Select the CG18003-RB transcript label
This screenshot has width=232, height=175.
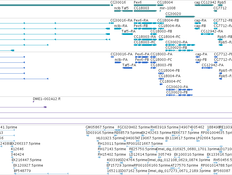[x=161, y=31]
